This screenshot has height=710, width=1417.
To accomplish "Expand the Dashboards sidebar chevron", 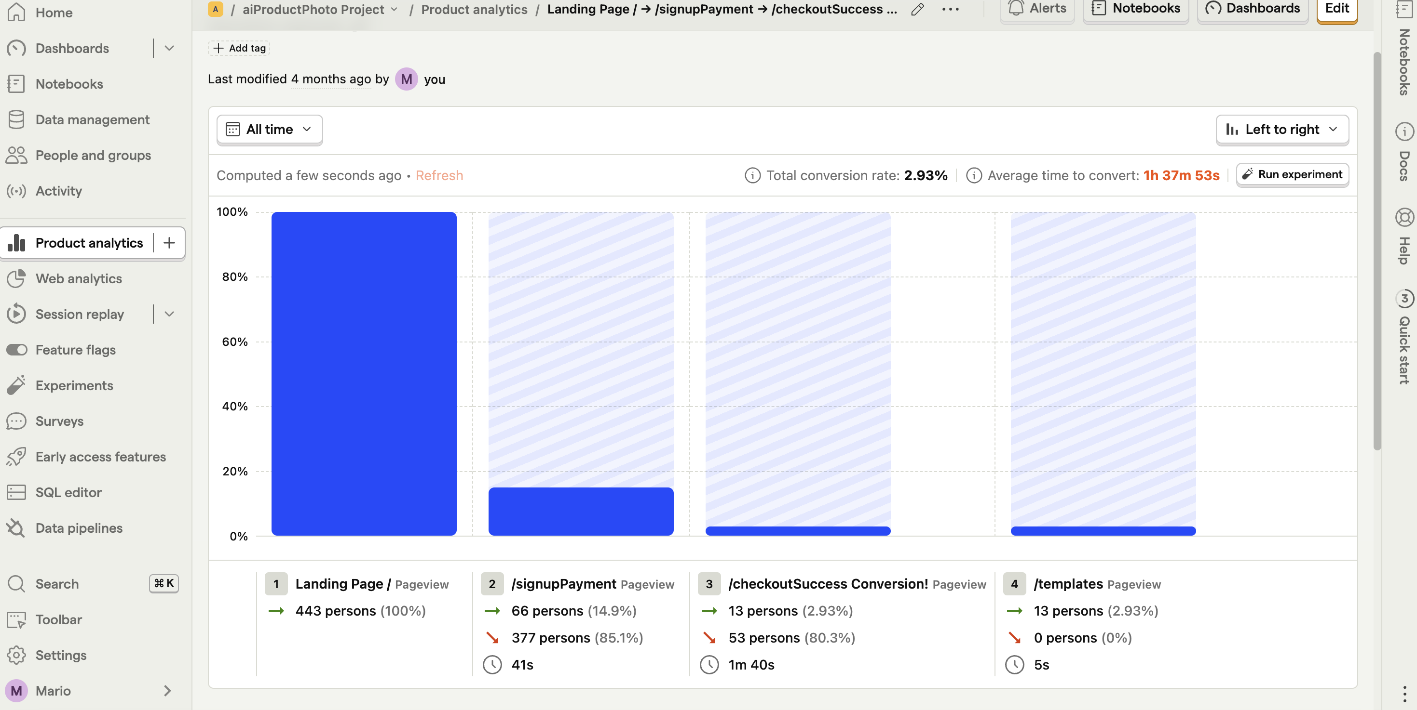I will pyautogui.click(x=169, y=48).
